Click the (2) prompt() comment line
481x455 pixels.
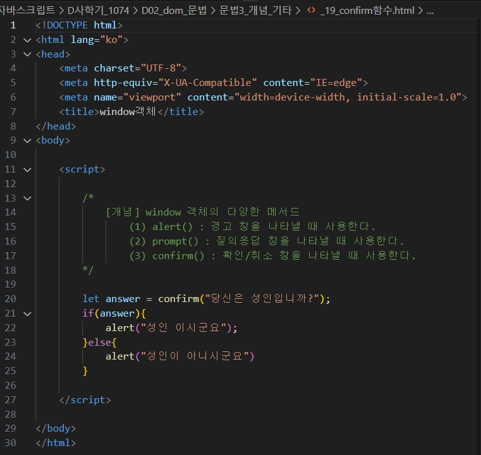click(267, 241)
